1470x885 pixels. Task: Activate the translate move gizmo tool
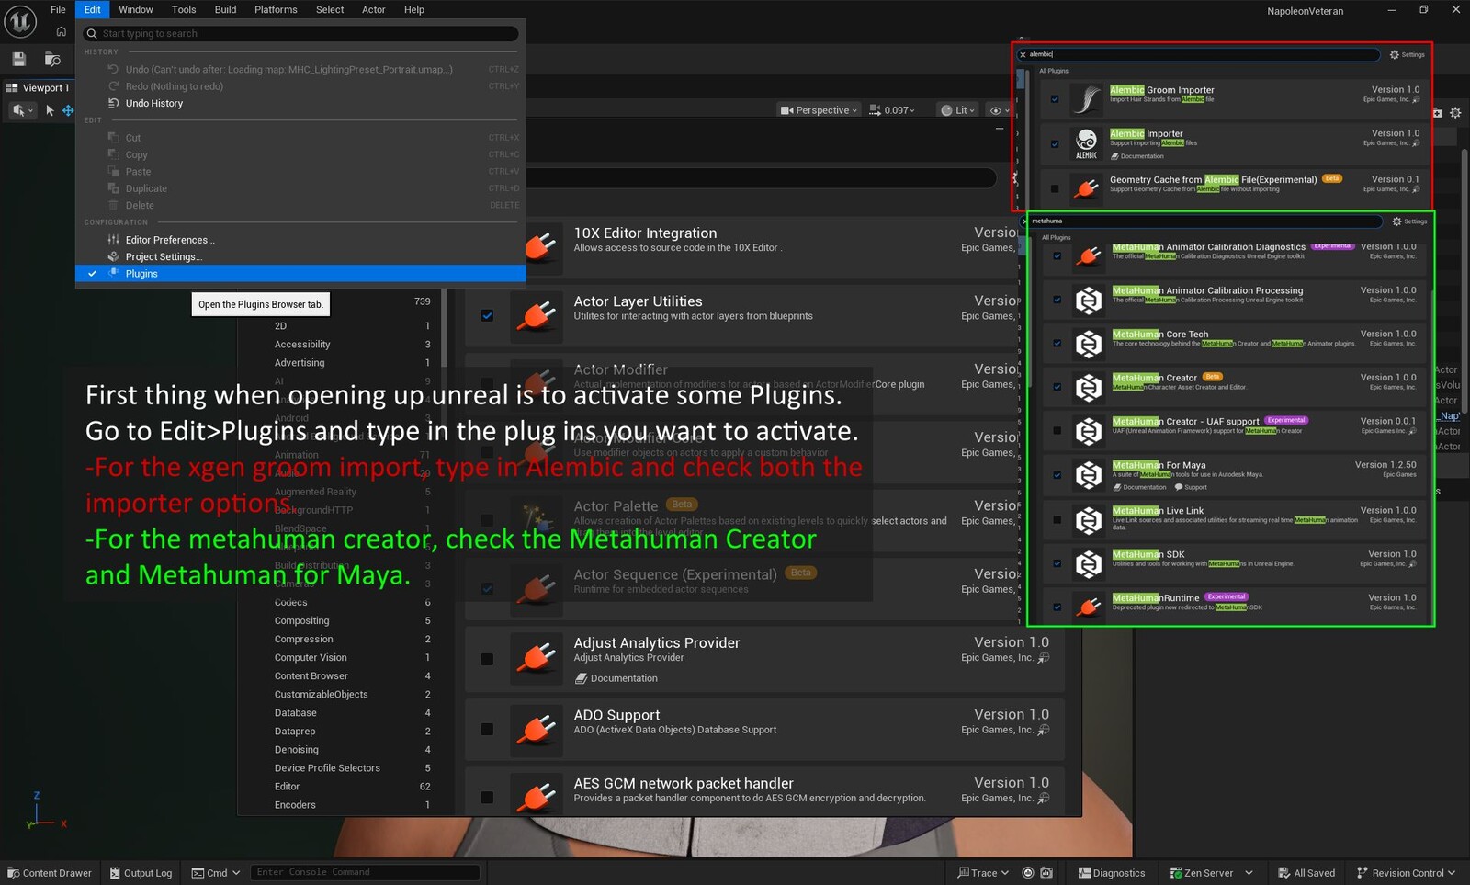tap(68, 110)
